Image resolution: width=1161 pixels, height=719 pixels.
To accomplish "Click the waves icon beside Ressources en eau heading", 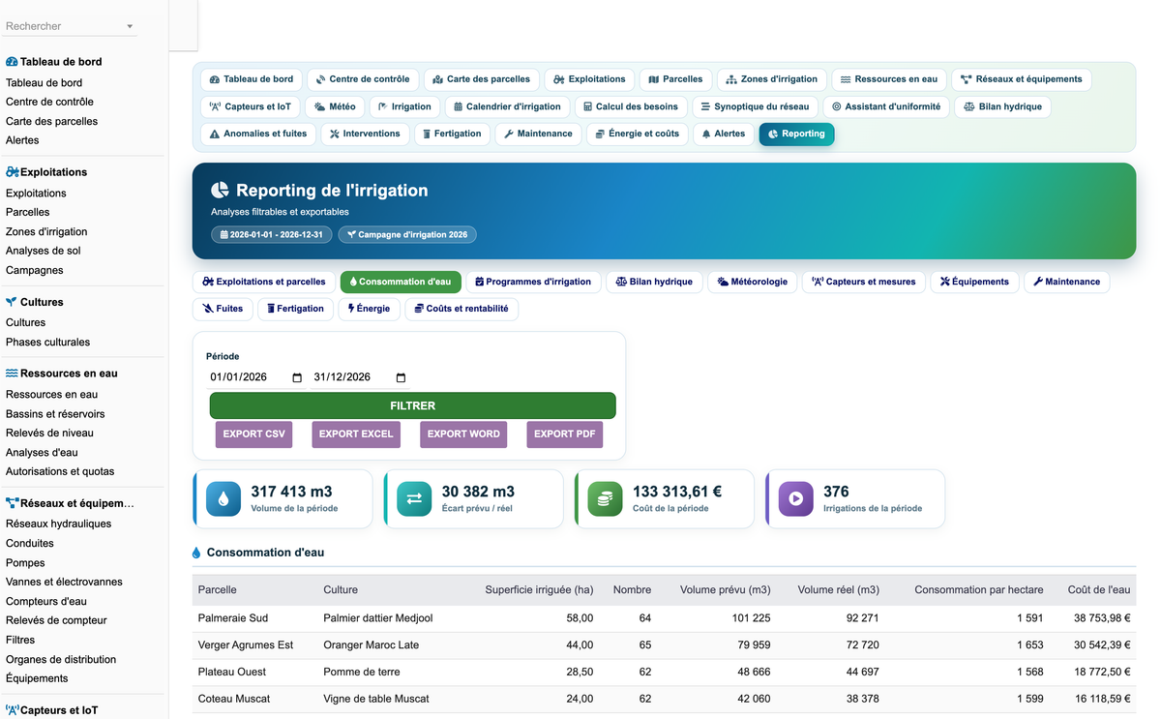I will click(x=12, y=373).
